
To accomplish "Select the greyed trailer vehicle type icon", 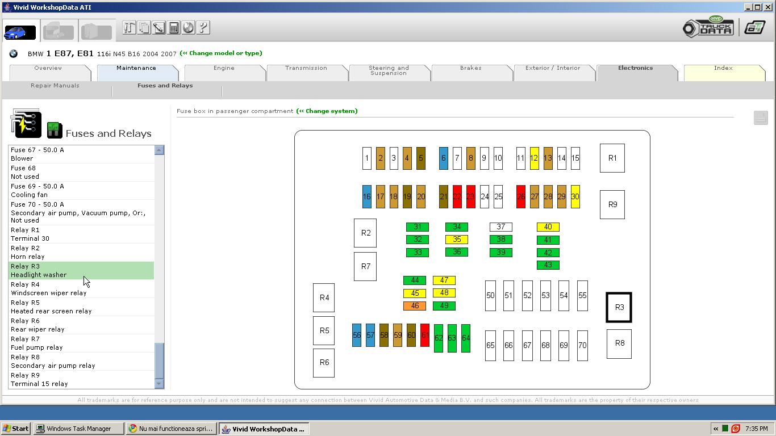I will 96,31.
